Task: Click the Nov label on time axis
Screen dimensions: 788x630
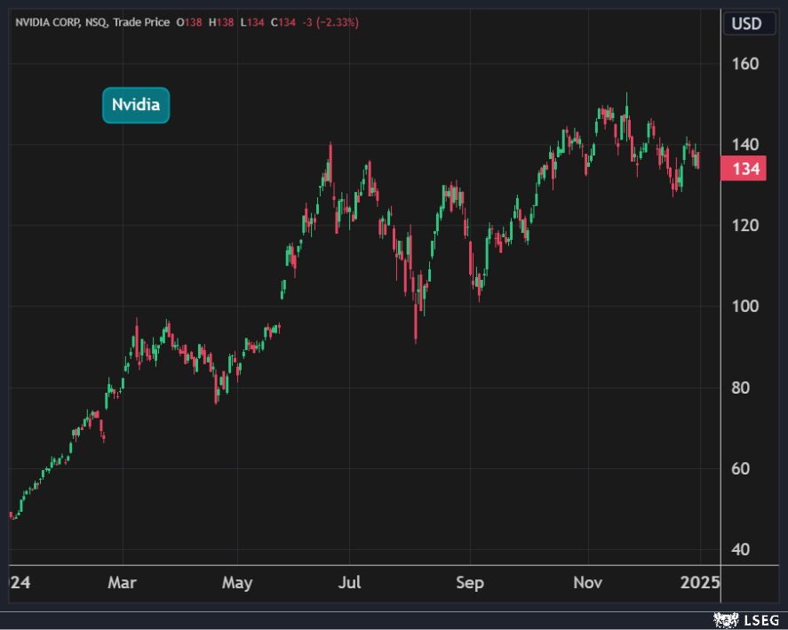Action: point(587,583)
